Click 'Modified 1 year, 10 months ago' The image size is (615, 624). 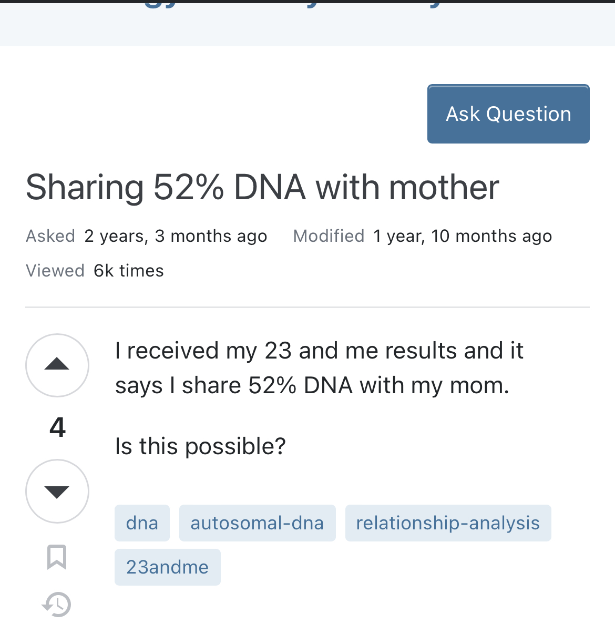(423, 236)
